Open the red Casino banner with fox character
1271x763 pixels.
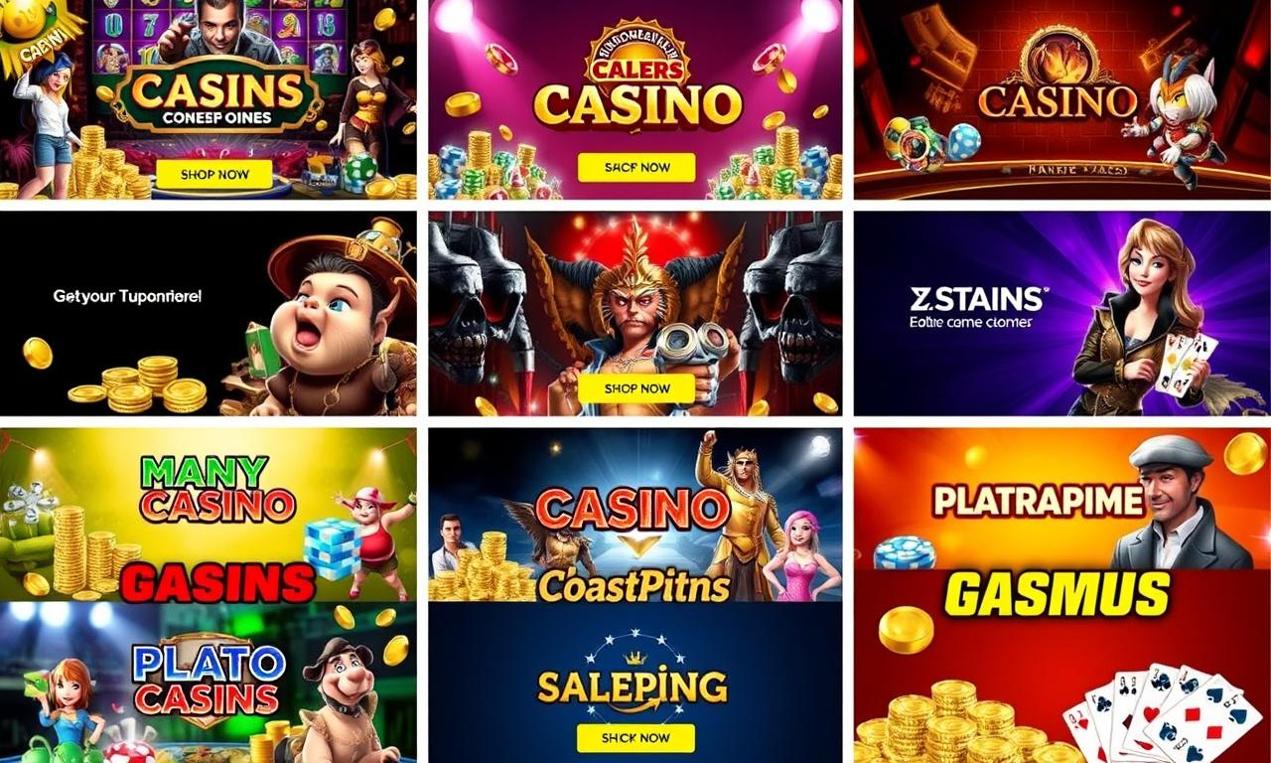point(1062,99)
